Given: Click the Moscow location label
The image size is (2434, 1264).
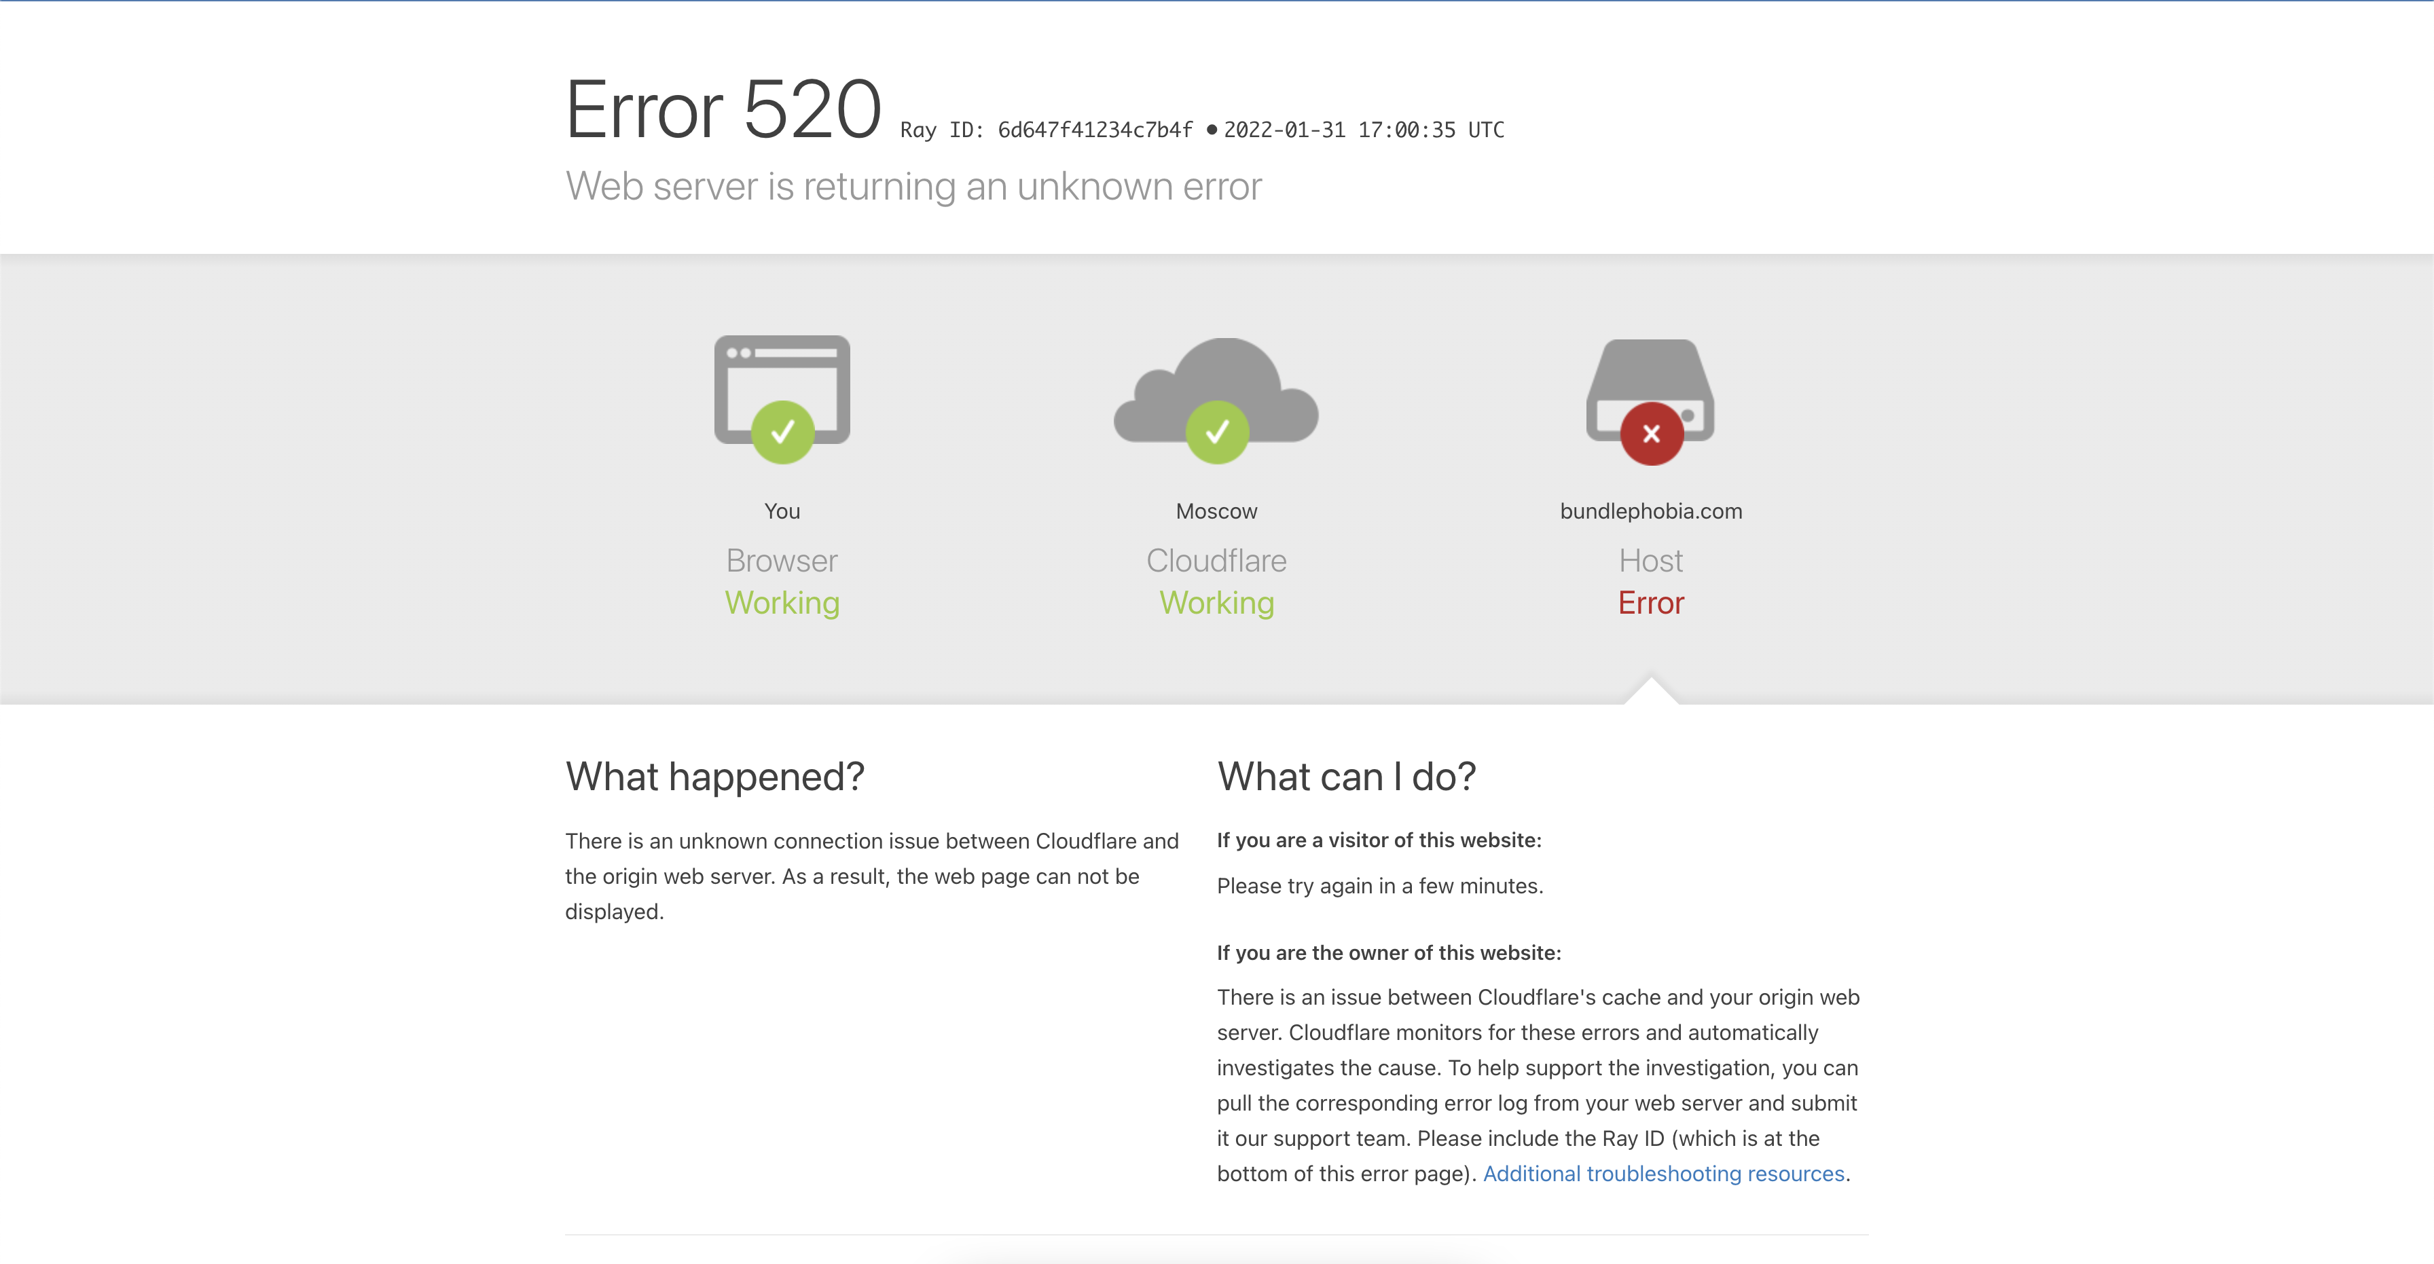Looking at the screenshot, I should [x=1216, y=511].
